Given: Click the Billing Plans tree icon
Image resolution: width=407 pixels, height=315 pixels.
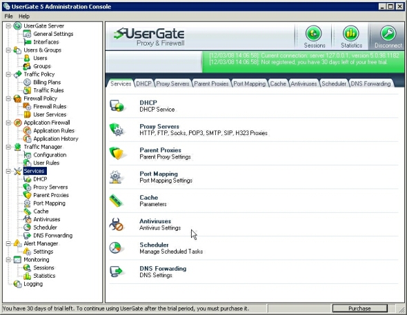Looking at the screenshot, I should click(x=27, y=82).
